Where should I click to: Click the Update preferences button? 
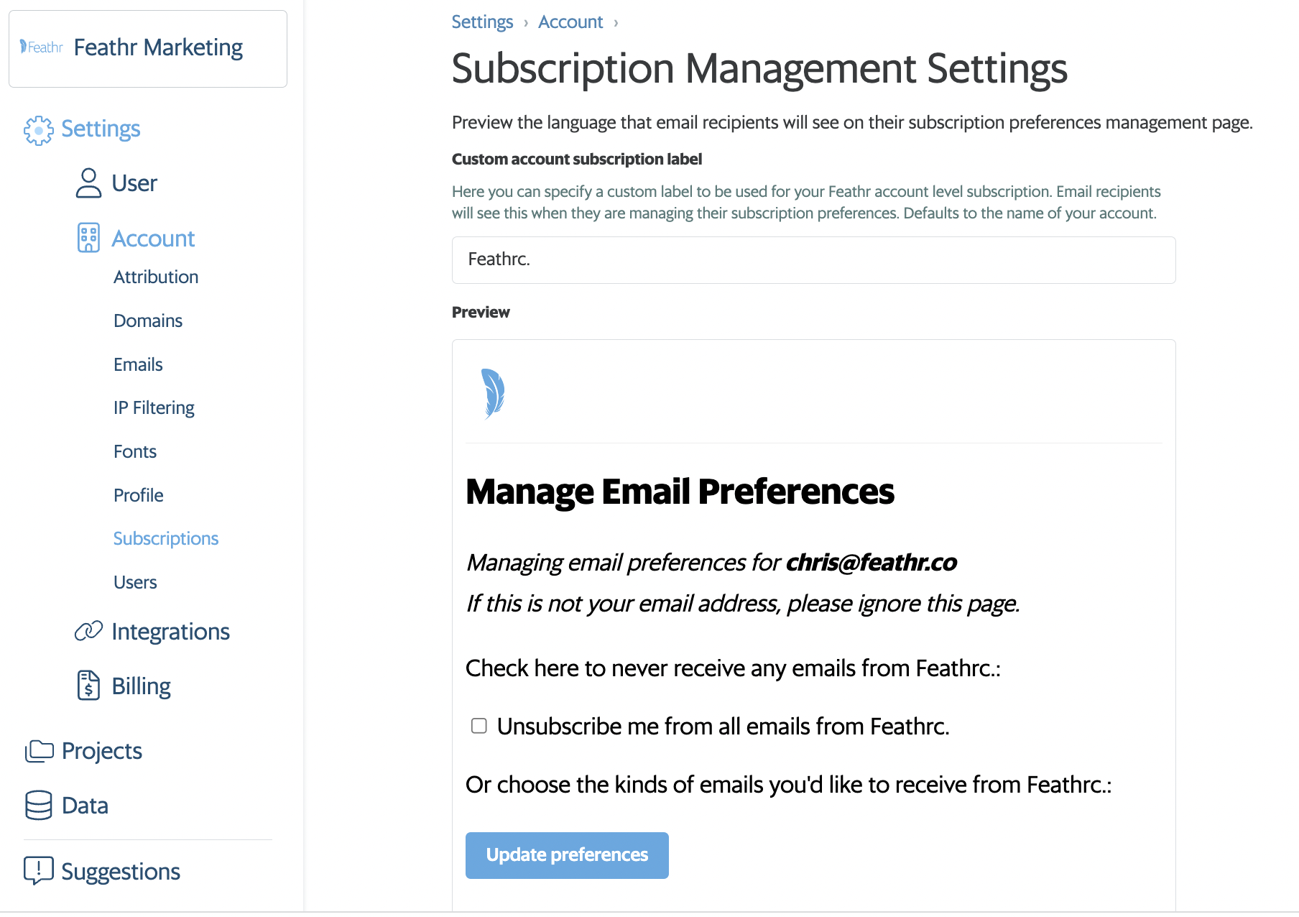point(567,855)
